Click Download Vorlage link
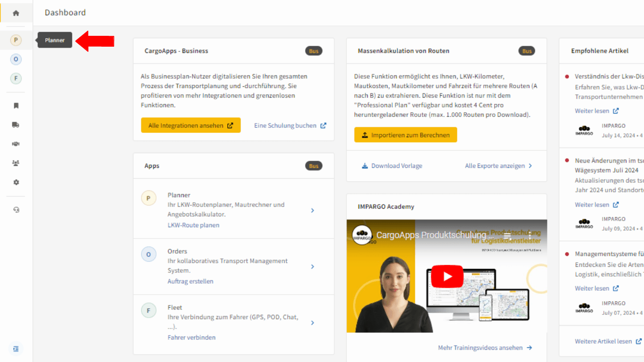 (392, 166)
